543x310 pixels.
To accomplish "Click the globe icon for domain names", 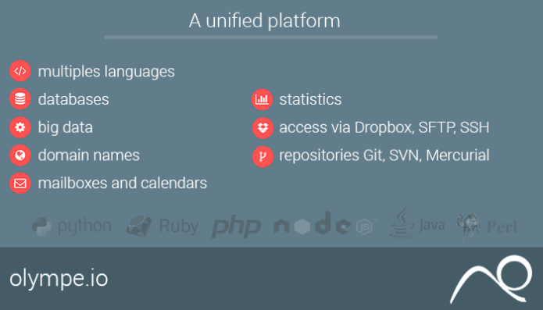I will point(20,155).
